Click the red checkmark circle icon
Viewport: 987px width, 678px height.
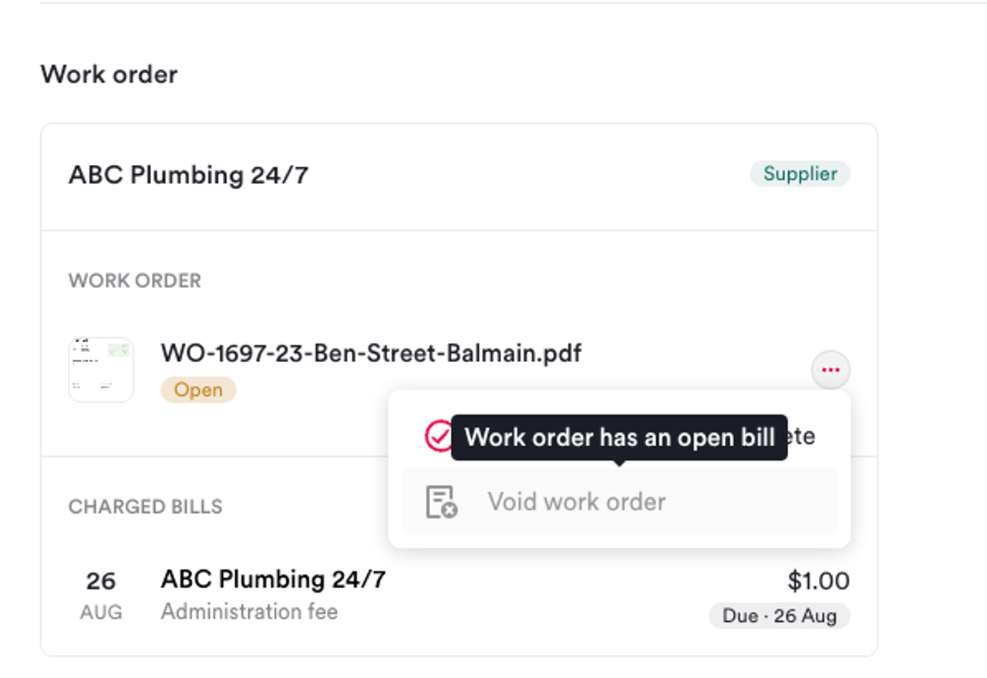point(439,436)
